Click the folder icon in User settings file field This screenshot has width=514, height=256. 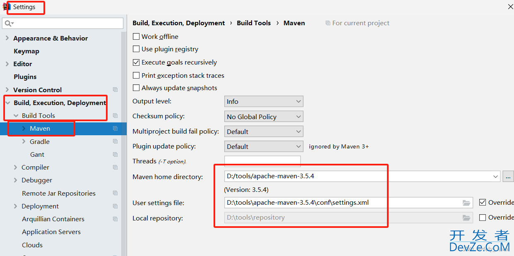click(x=466, y=203)
